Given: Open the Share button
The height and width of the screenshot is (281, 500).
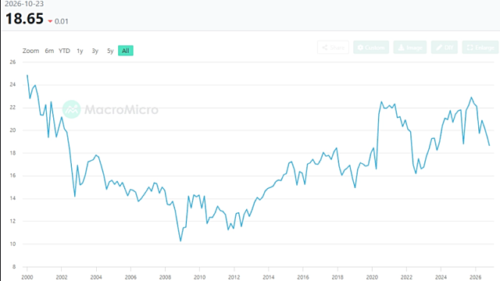Looking at the screenshot, I should (x=333, y=48).
